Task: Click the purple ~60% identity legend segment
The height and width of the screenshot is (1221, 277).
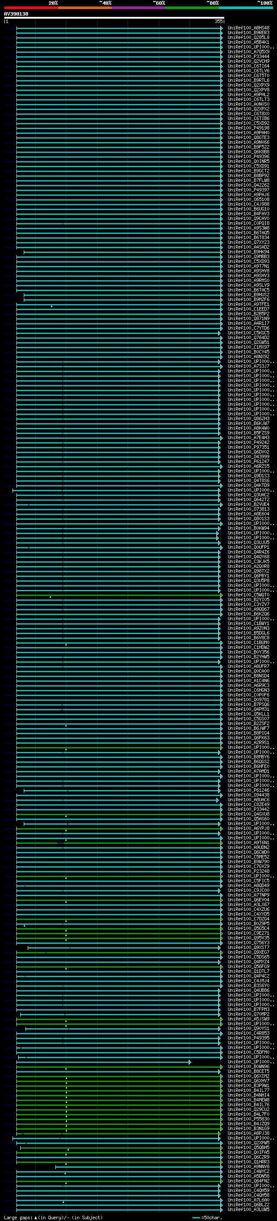Action: 138,8
